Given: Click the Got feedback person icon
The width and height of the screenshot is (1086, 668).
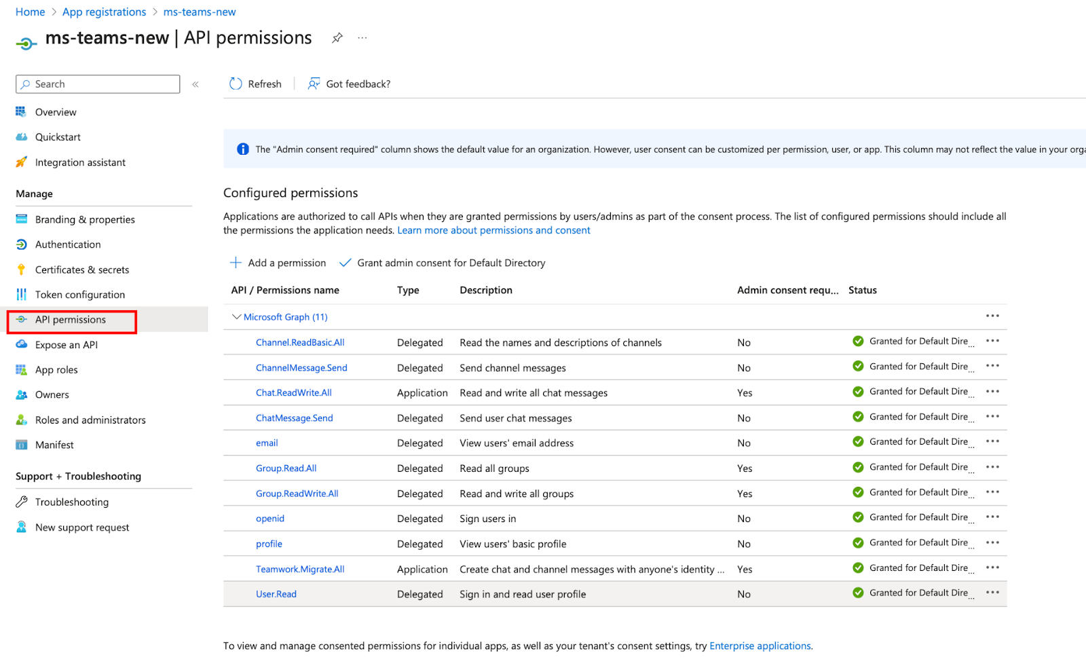Looking at the screenshot, I should [314, 83].
